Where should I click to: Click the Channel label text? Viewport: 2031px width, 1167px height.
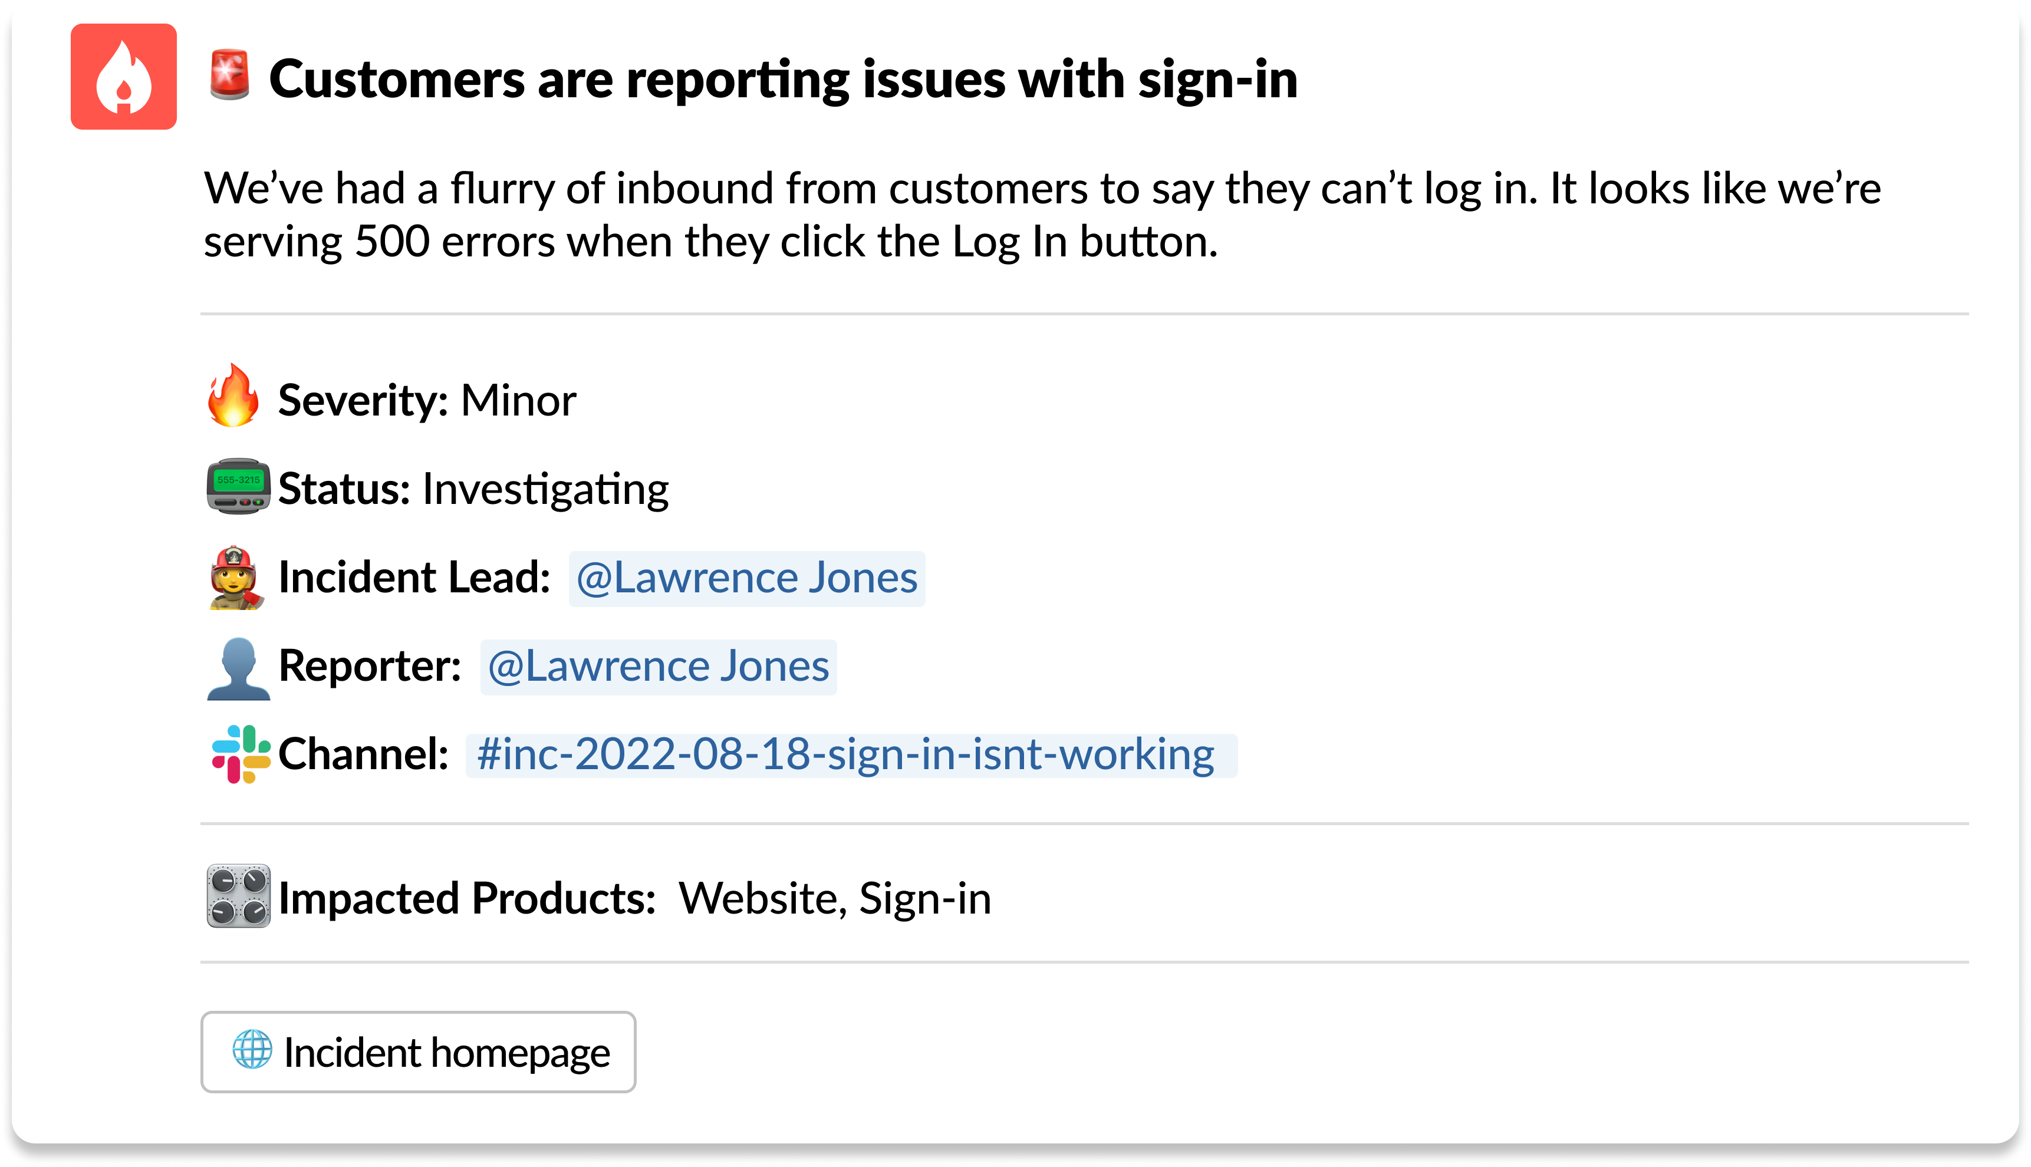point(363,753)
